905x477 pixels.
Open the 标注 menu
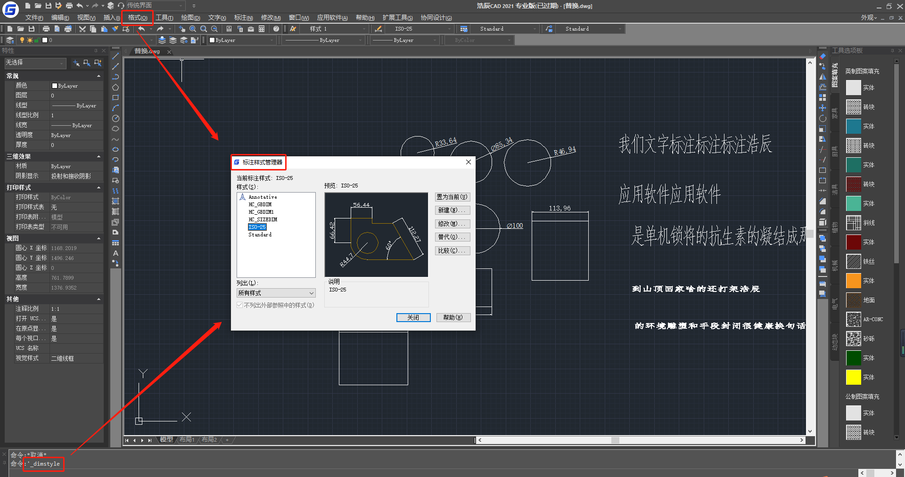(243, 17)
